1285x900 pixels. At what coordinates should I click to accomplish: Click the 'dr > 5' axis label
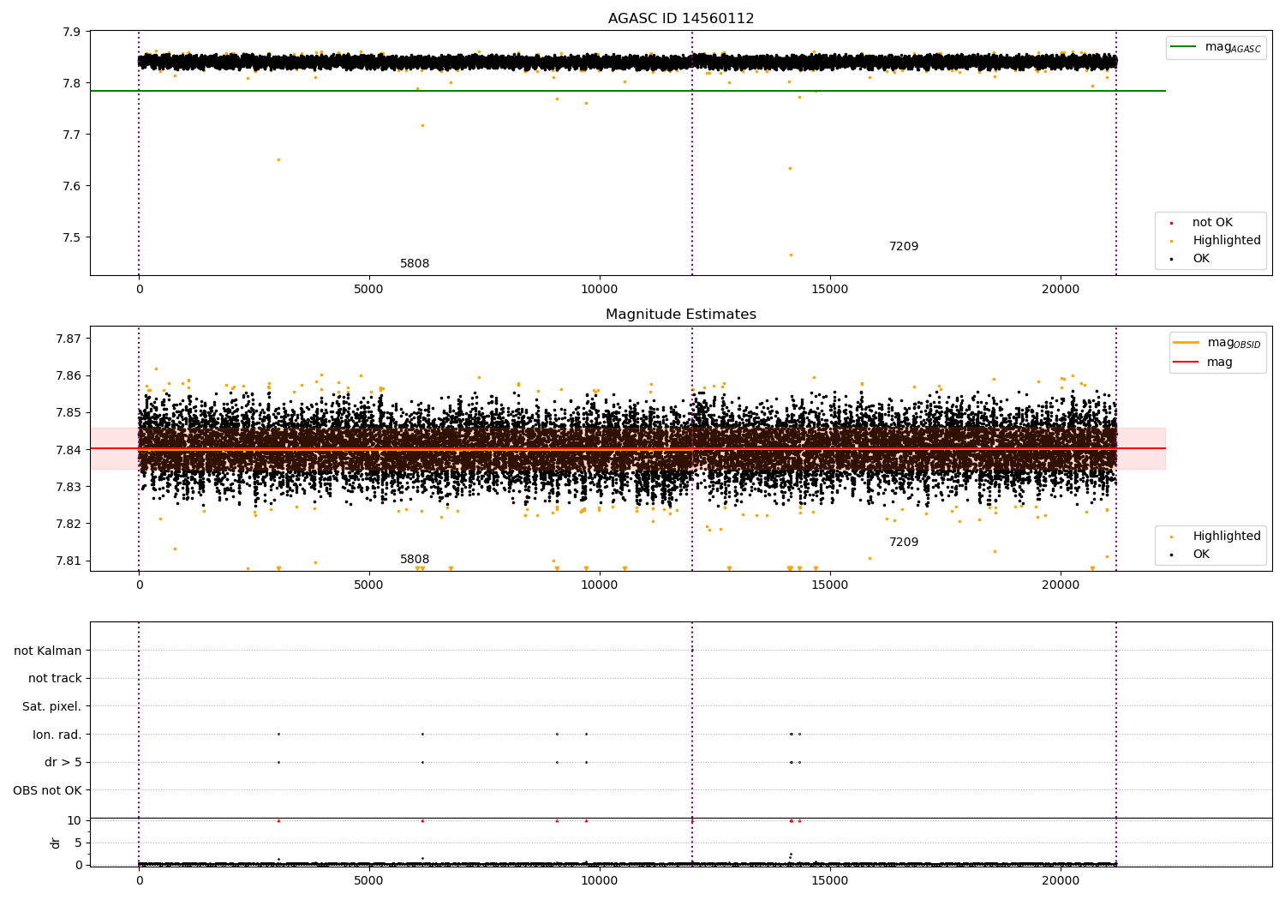pyautogui.click(x=63, y=763)
